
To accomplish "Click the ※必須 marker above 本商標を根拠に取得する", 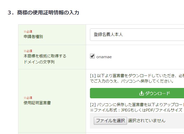I will tap(28, 51).
